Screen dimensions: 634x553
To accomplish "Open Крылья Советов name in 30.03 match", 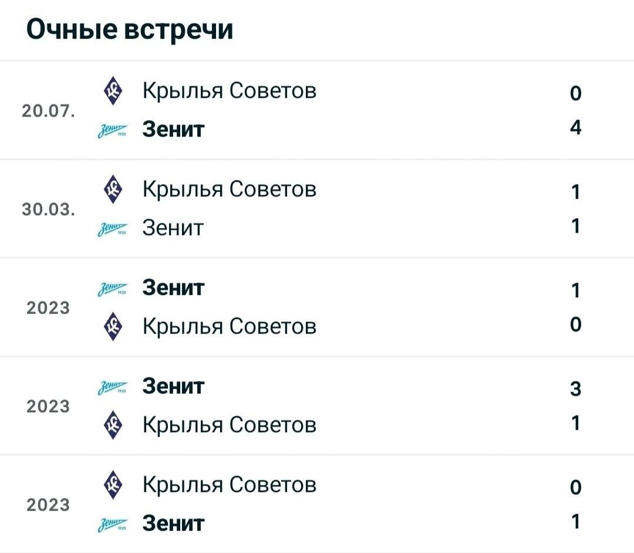I will pos(230,189).
